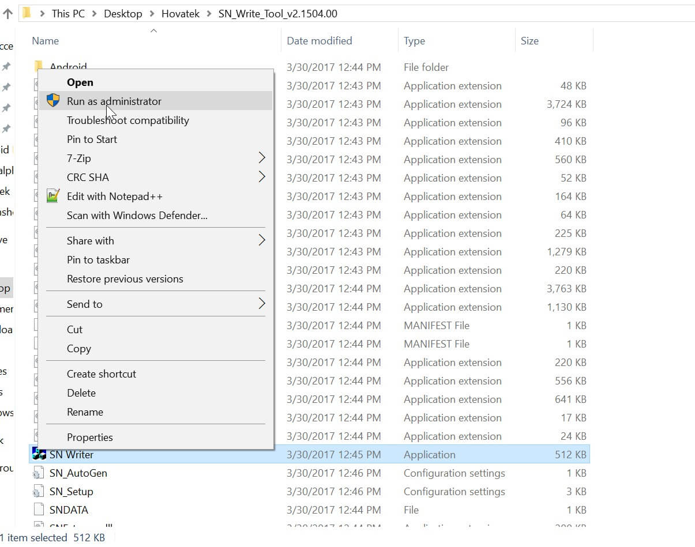Click the Run as administrator shield icon
Viewport: 695px width, 547px height.
click(x=52, y=99)
